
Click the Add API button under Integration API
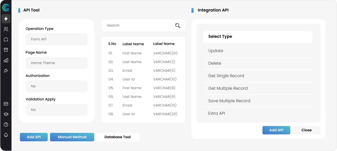click(x=276, y=130)
